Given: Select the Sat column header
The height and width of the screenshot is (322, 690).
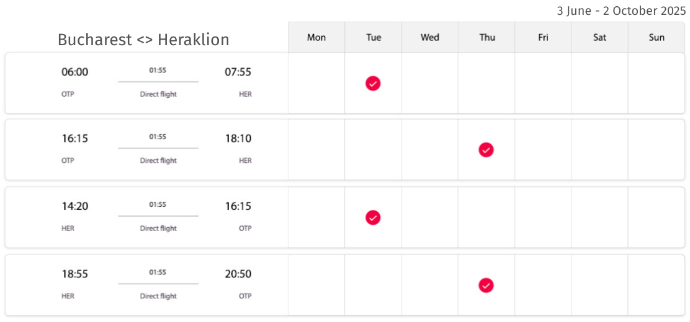Looking at the screenshot, I should [x=600, y=37].
